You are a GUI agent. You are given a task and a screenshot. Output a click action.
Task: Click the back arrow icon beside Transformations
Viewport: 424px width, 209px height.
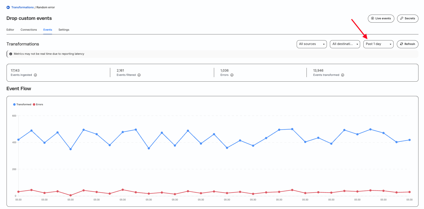[8, 8]
